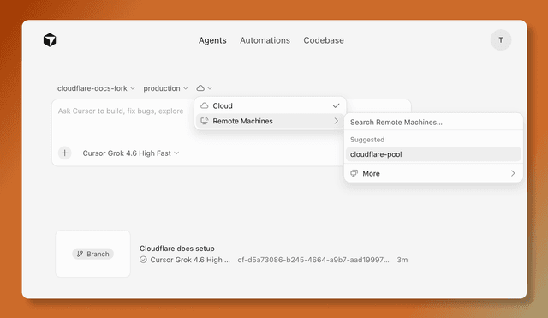Click the completed checkmark status icon

click(143, 260)
